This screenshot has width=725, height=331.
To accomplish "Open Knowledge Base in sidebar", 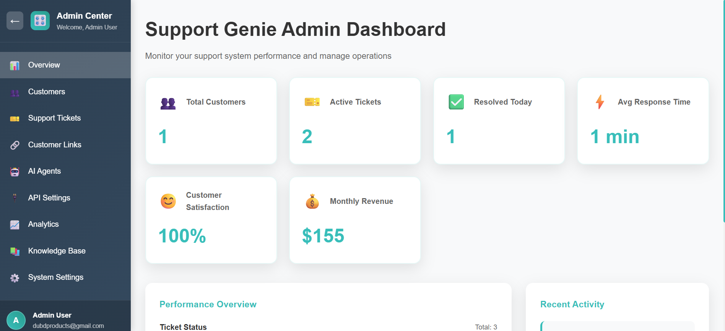I will pos(65,251).
